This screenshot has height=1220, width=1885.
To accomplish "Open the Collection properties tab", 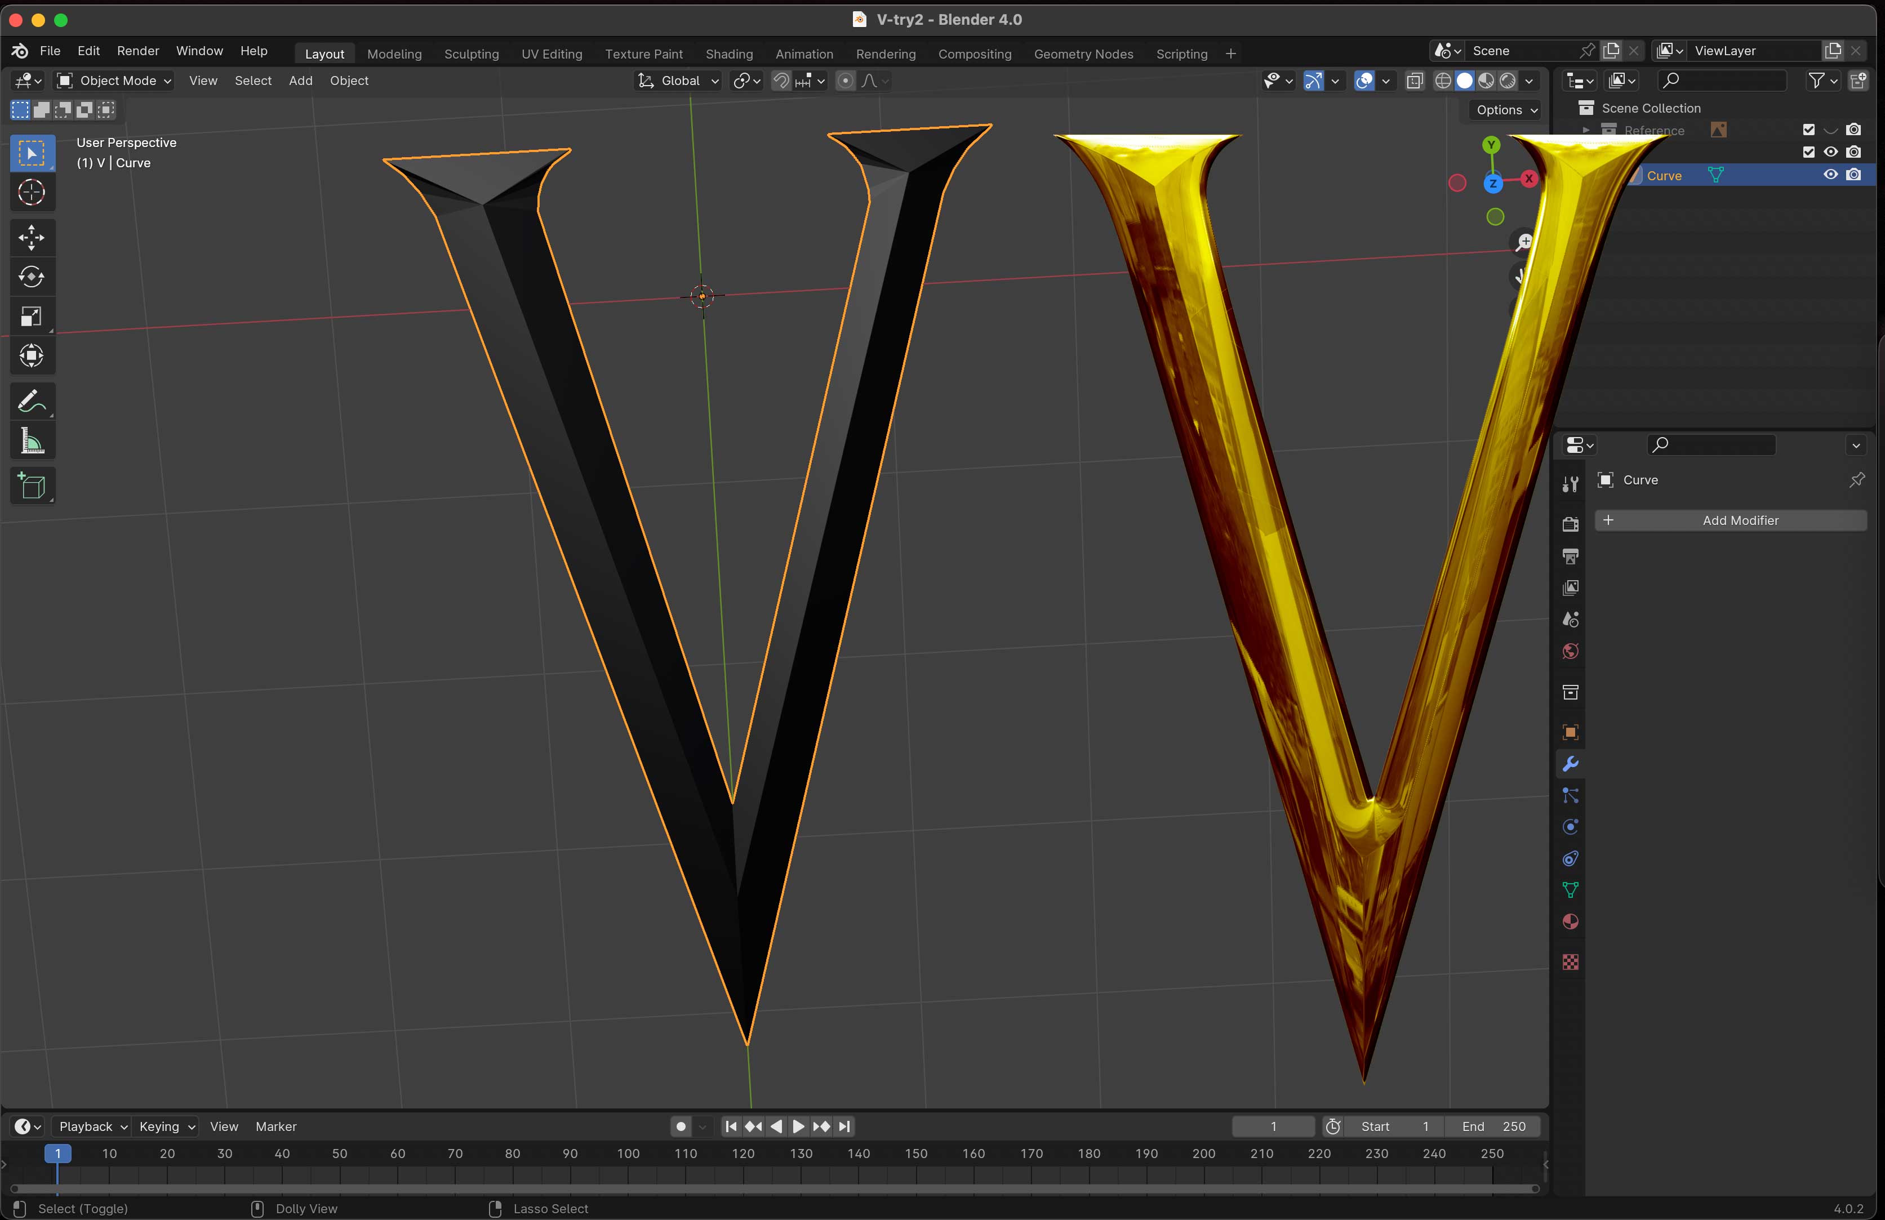I will pos(1571,692).
